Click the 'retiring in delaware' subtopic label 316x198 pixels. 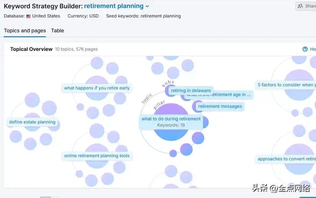tap(191, 90)
